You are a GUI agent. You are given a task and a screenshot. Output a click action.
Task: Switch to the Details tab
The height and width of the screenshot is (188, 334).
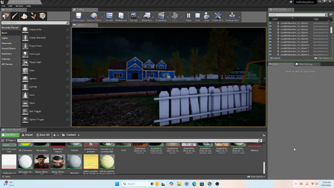[276, 64]
